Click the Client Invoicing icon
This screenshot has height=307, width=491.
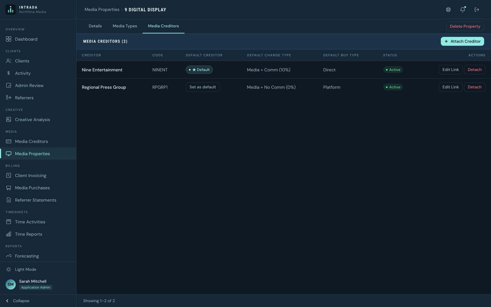coord(9,175)
